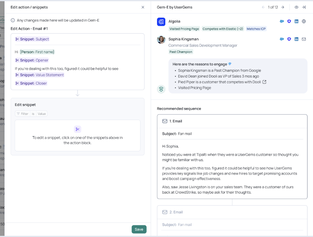Click the 'Hi Sophia,' greeting text
Screen dimensions: 313x237
[170, 146]
